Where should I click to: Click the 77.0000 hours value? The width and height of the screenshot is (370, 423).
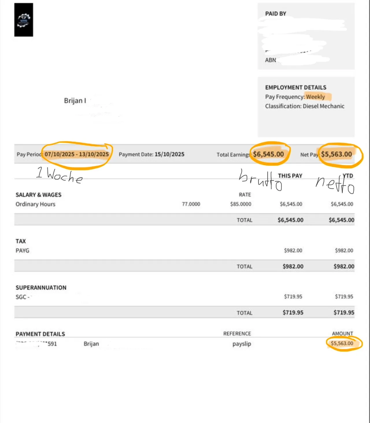[x=191, y=204]
